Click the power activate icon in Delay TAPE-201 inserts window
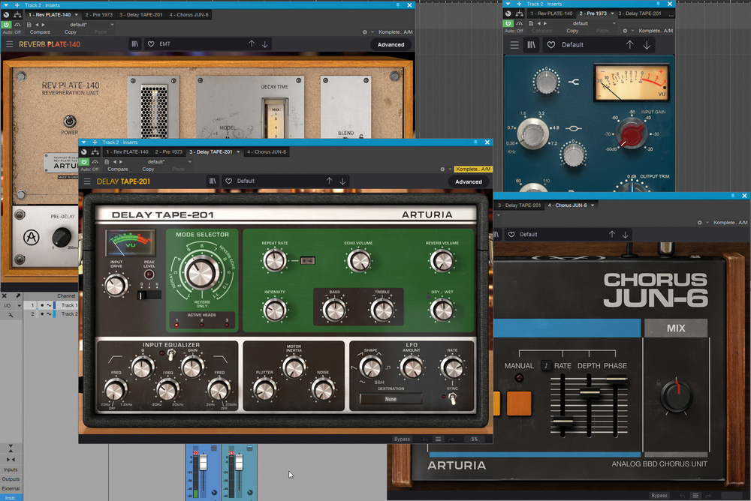The width and height of the screenshot is (751, 501). click(85, 161)
